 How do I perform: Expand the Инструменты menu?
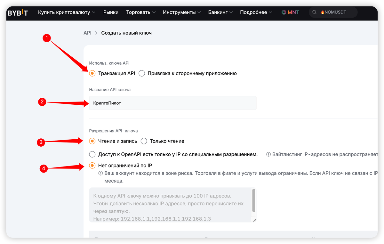[182, 12]
